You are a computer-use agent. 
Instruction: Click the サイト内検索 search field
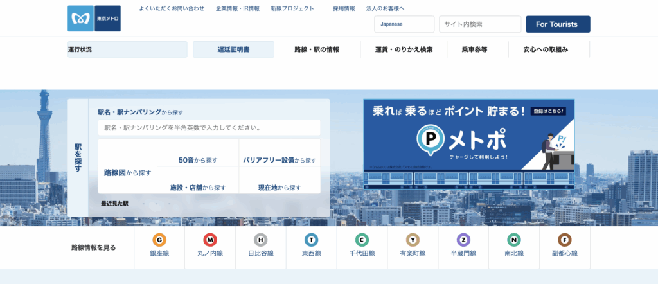pyautogui.click(x=479, y=24)
